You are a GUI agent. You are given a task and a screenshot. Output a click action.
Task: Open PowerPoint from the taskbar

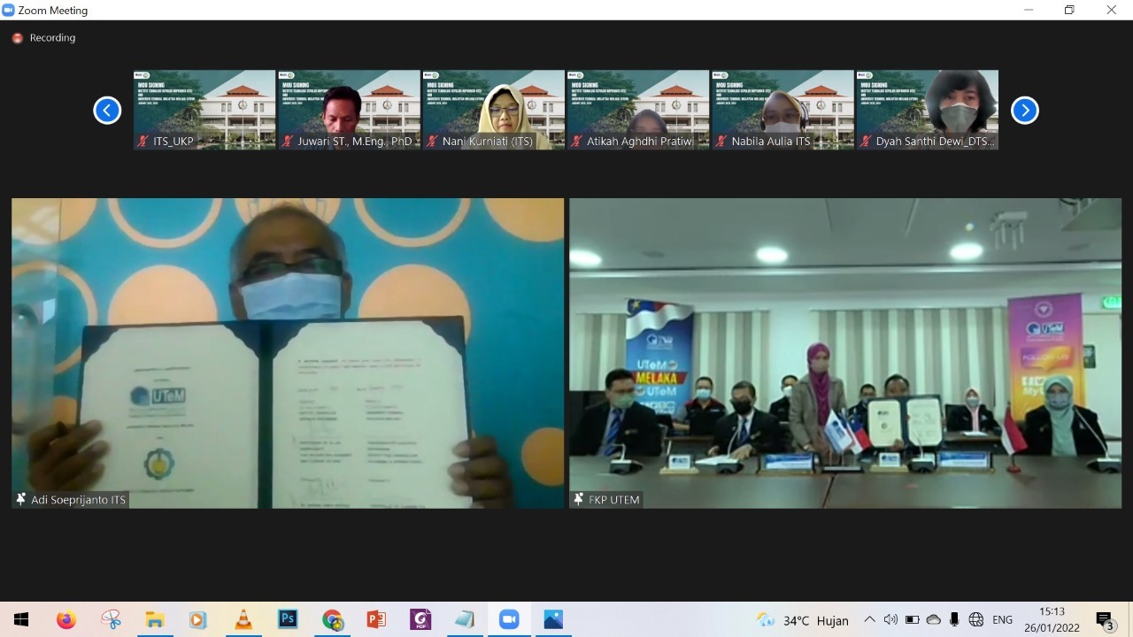pos(376,619)
